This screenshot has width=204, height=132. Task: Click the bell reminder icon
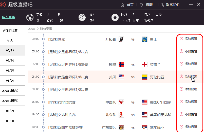coord(141,5)
